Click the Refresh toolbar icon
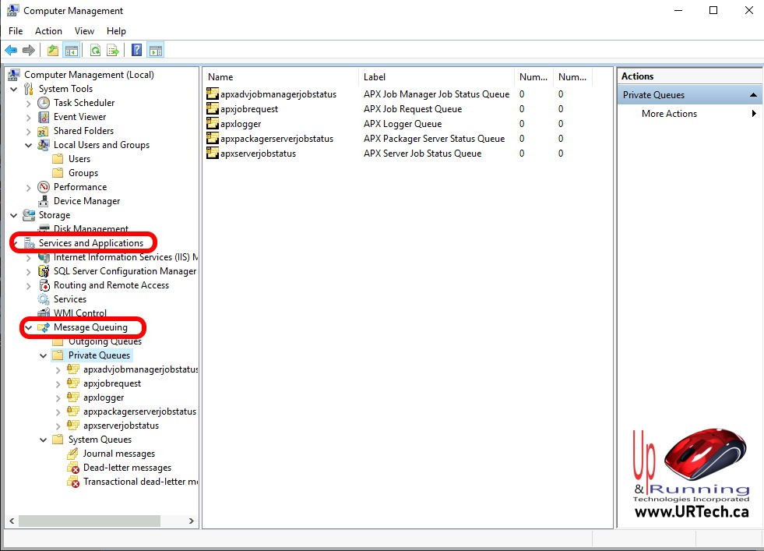764x551 pixels. click(95, 51)
